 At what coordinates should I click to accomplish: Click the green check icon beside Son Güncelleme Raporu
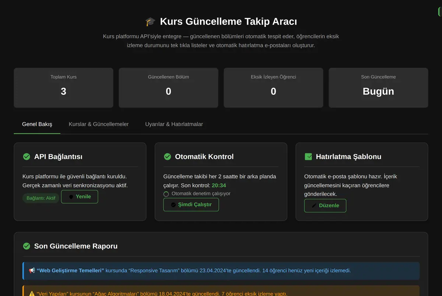pos(27,246)
